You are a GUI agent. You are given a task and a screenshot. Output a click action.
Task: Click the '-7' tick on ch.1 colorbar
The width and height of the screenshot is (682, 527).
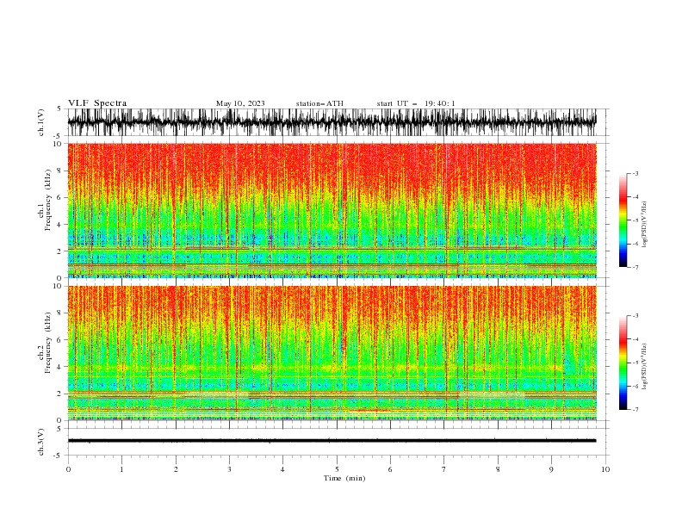(635, 267)
